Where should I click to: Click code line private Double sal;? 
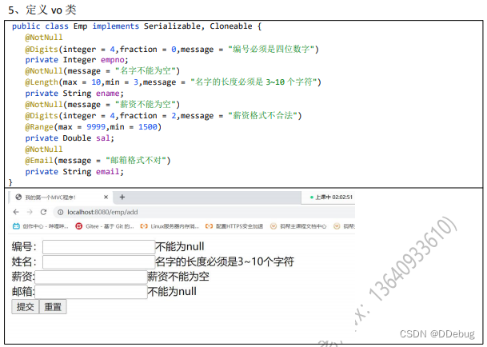click(70, 138)
